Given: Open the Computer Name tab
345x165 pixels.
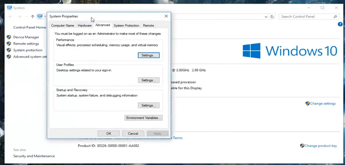Looking at the screenshot, I should tap(63, 25).
